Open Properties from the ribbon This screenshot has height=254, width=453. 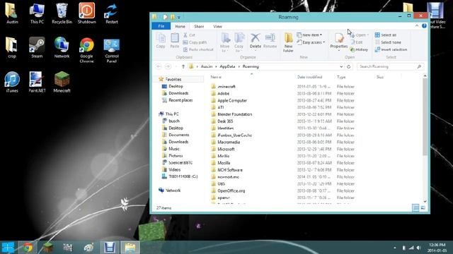tap(339, 42)
